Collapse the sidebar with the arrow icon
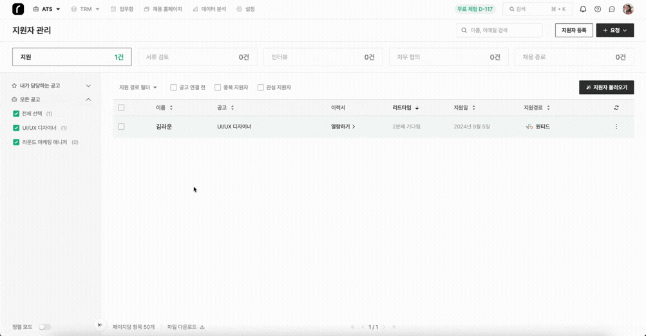 100,325
